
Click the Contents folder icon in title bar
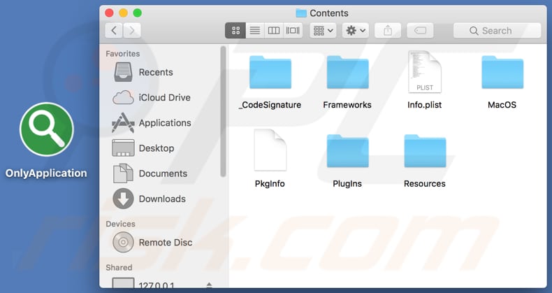[x=301, y=13]
